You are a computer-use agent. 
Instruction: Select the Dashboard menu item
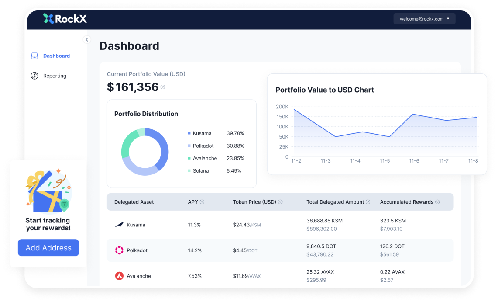(56, 56)
